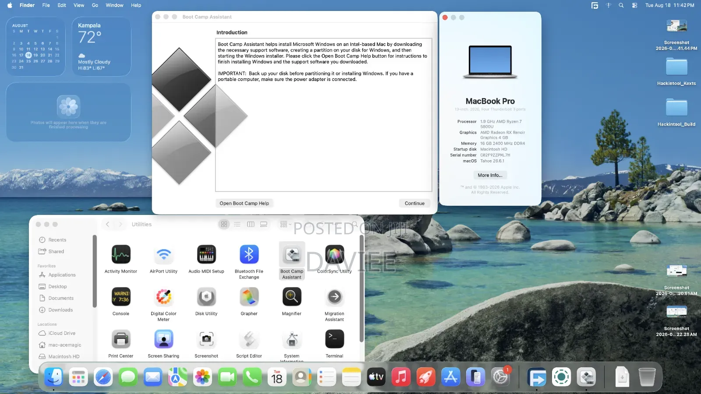Open the Go menu
Image resolution: width=701 pixels, height=394 pixels.
95,5
